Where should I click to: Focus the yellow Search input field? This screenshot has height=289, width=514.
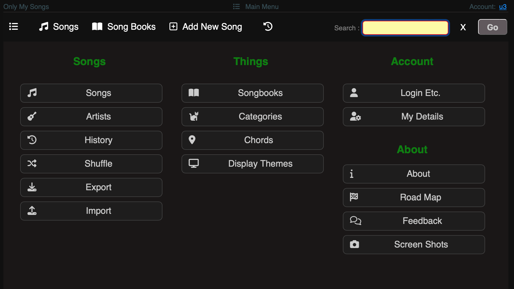coord(405,28)
